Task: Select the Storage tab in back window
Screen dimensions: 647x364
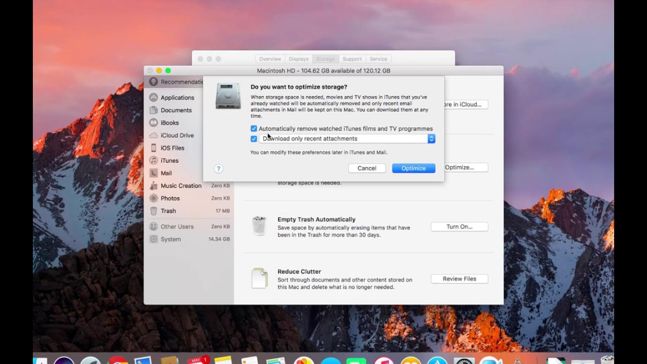Action: click(326, 59)
